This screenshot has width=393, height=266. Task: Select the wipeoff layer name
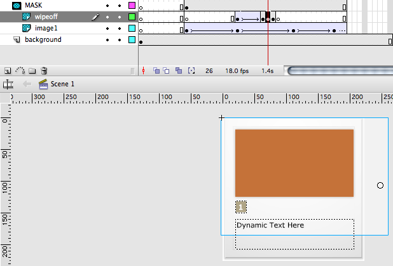coord(46,17)
